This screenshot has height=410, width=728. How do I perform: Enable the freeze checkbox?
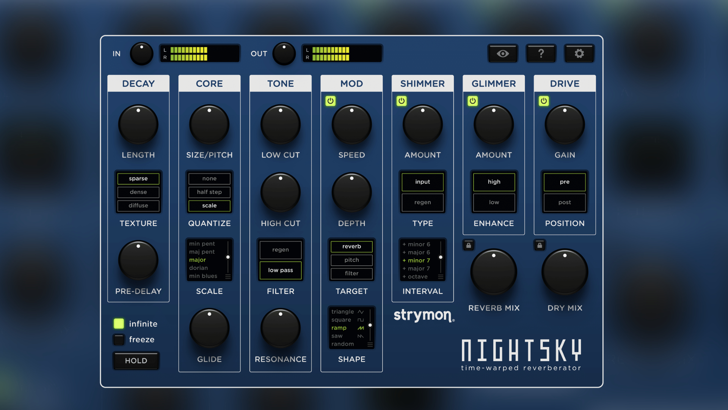[119, 339]
